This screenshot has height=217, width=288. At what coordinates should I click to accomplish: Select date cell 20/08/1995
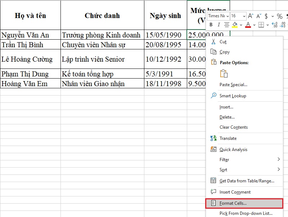(x=166, y=44)
